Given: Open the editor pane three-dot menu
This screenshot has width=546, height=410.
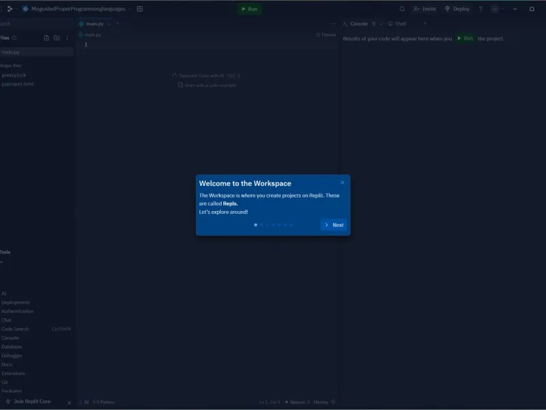Looking at the screenshot, I should pos(333,24).
